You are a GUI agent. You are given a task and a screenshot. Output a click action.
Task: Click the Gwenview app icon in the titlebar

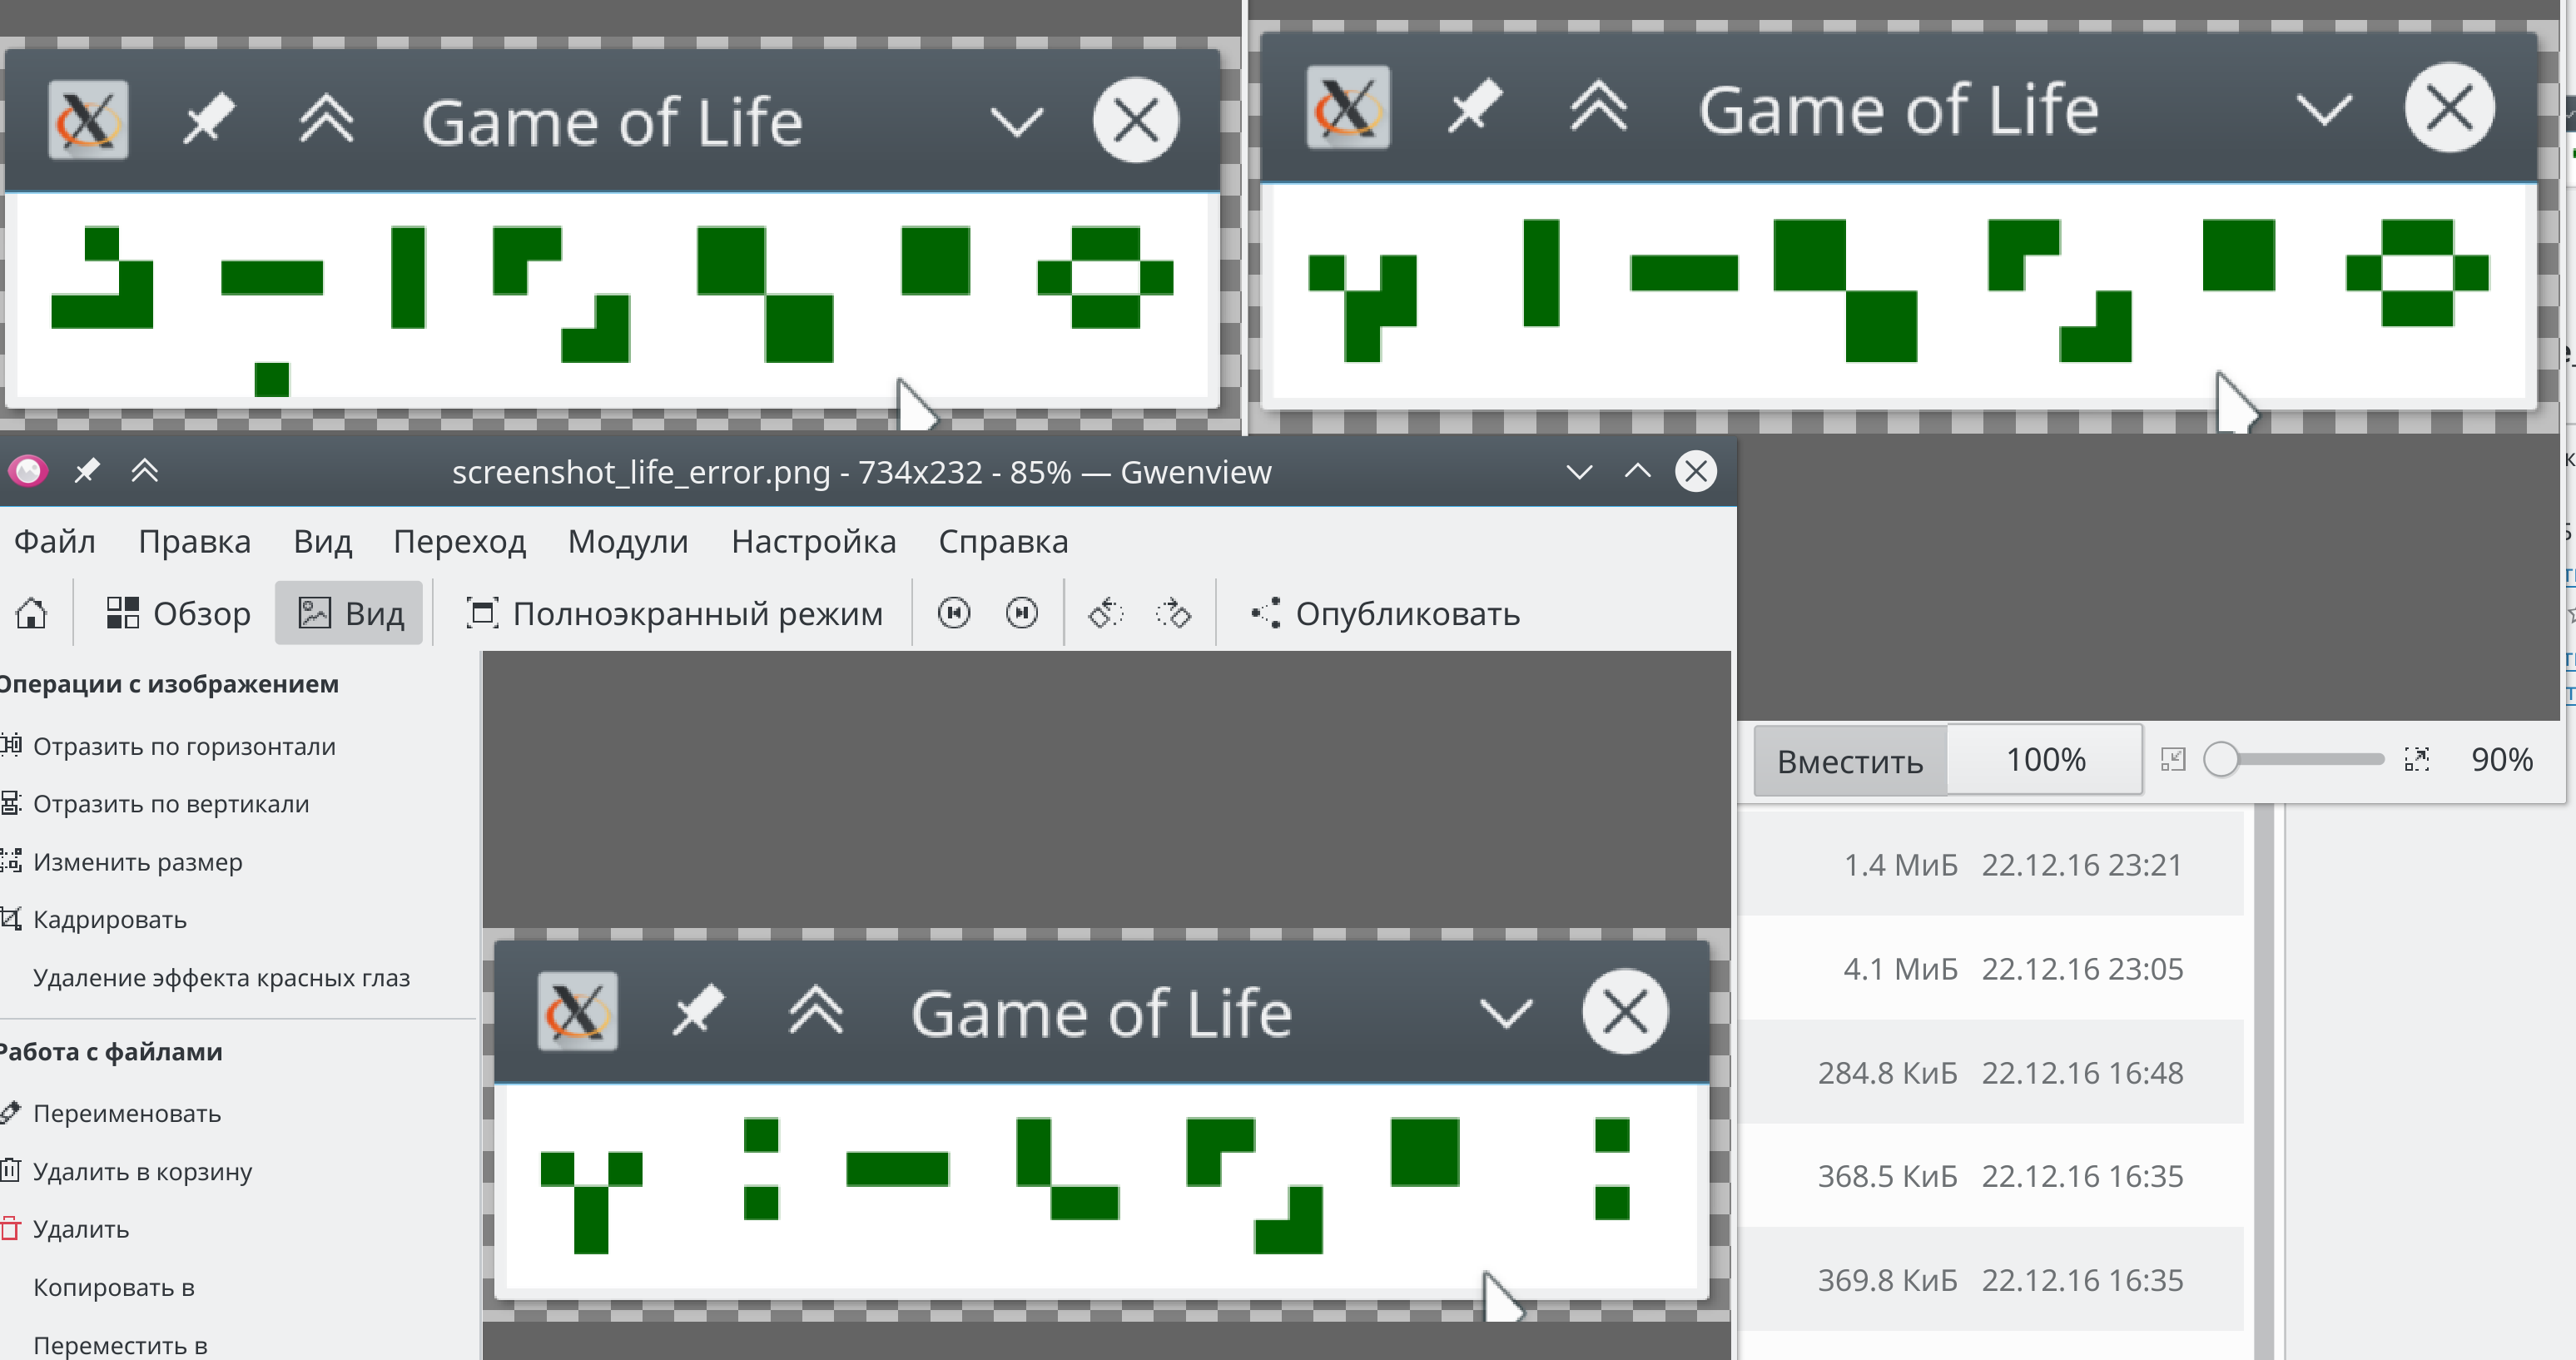click(28, 470)
